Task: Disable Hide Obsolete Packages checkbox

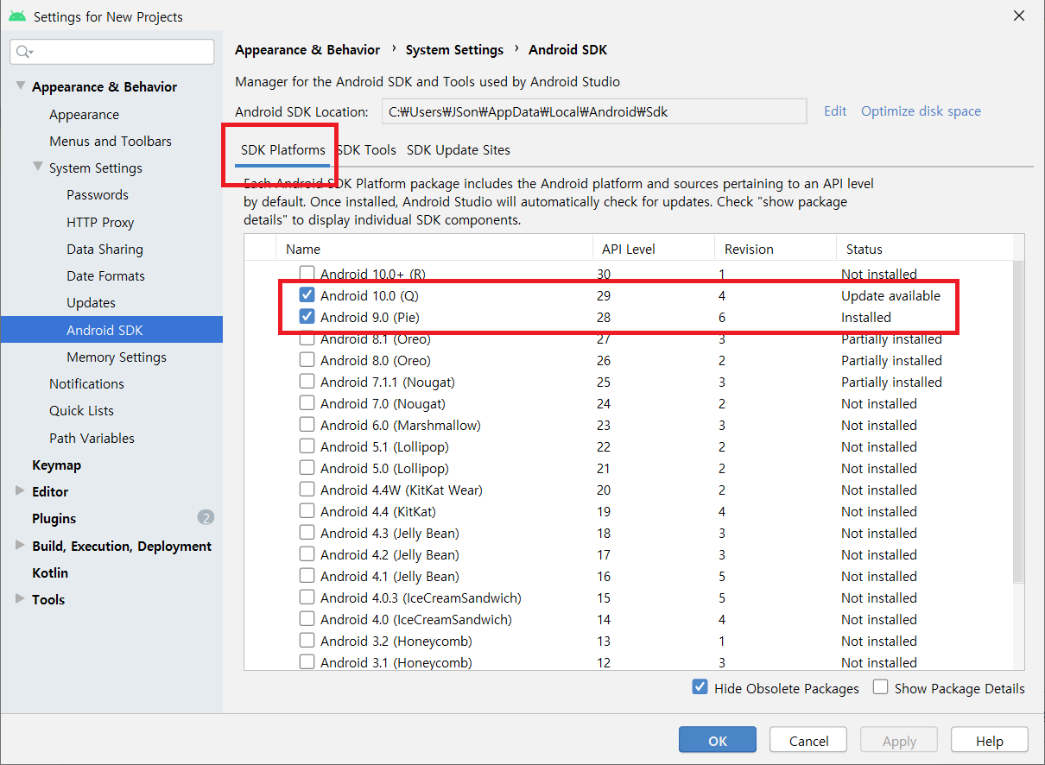Action: [x=700, y=687]
